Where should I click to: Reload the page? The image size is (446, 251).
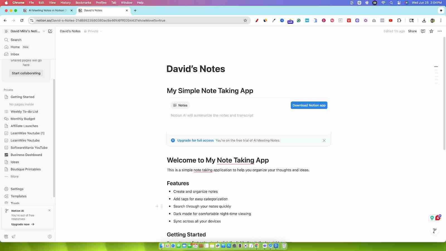coord(22,20)
